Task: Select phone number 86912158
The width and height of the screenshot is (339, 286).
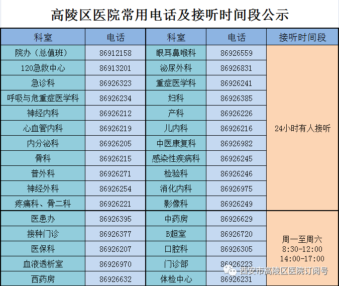Action: click(x=116, y=53)
